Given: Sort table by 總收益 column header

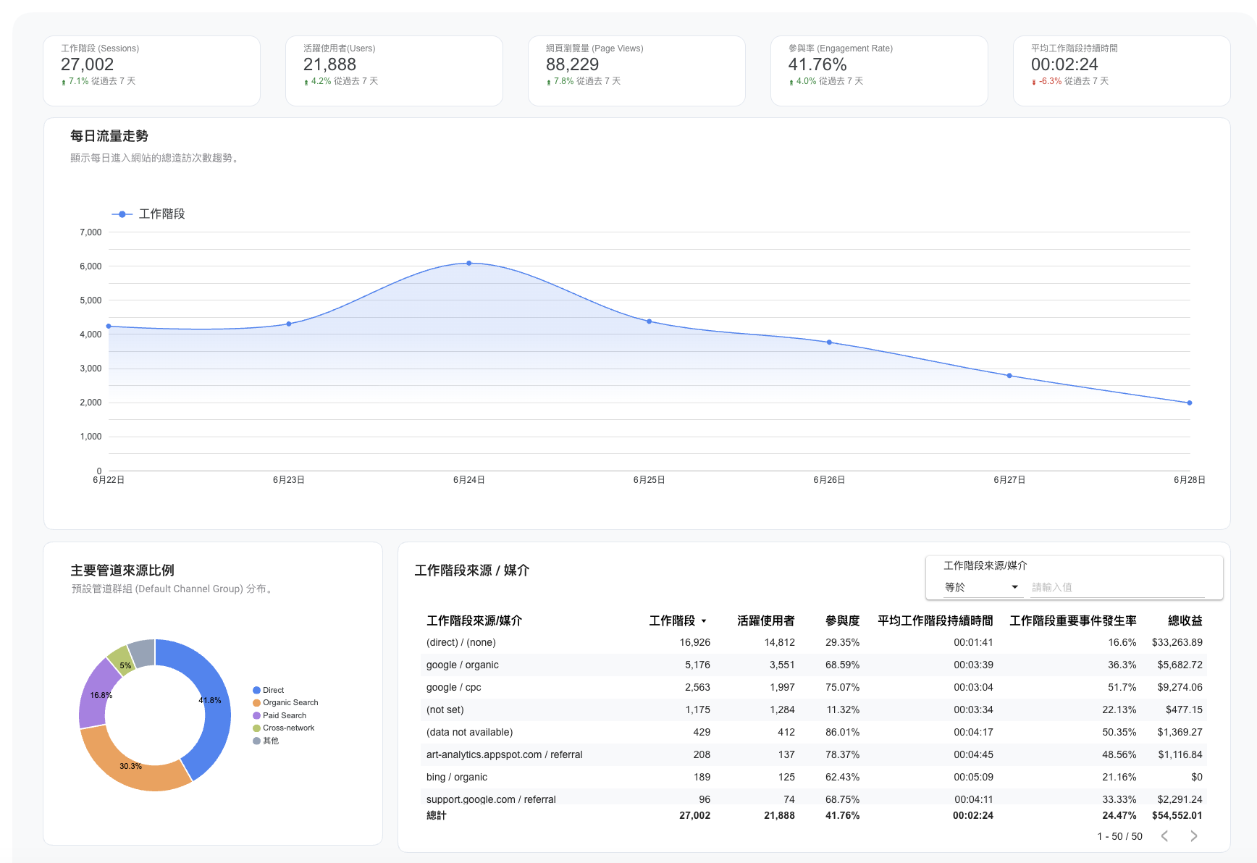Looking at the screenshot, I should (x=1185, y=620).
